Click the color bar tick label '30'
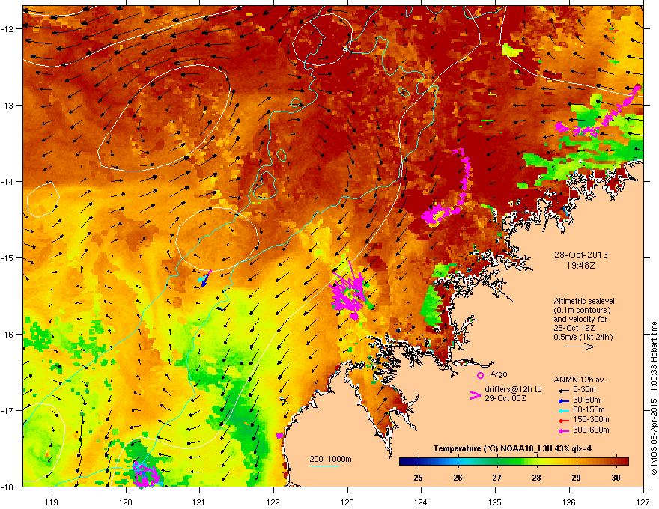Viewport: 659px width, 509px height. pyautogui.click(x=616, y=478)
